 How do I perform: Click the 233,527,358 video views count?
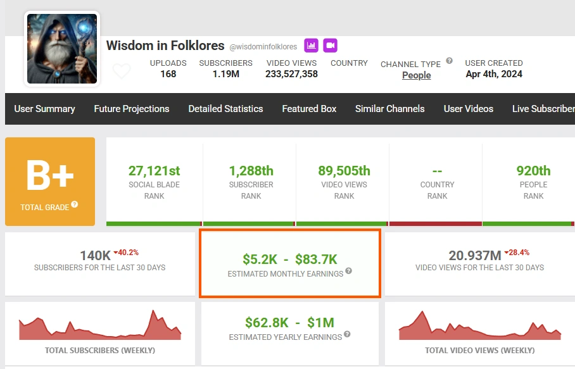pyautogui.click(x=291, y=74)
